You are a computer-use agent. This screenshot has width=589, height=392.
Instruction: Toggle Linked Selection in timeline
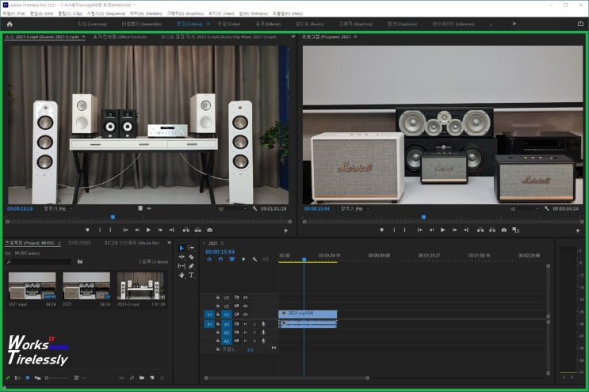coord(231,259)
